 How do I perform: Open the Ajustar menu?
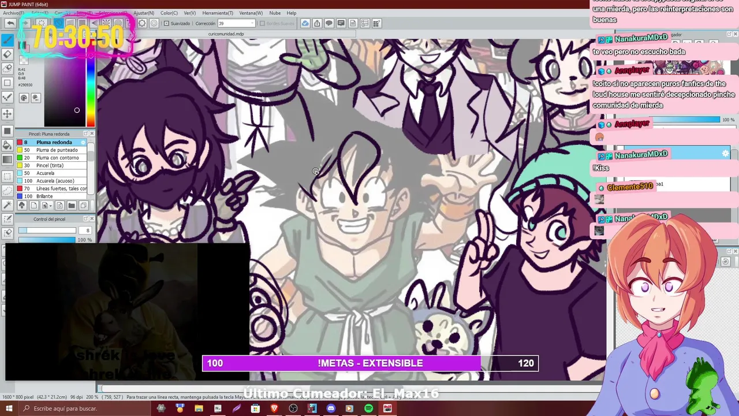coord(144,13)
